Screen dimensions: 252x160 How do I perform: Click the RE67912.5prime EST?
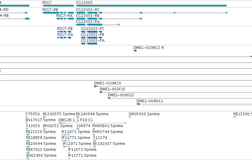pyautogui.click(x=28, y=153)
